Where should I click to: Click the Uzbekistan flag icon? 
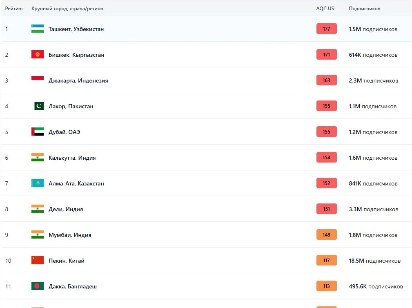pyautogui.click(x=38, y=29)
